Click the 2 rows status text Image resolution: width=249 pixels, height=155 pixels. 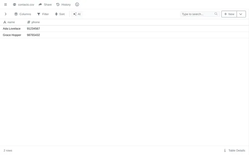8,150
